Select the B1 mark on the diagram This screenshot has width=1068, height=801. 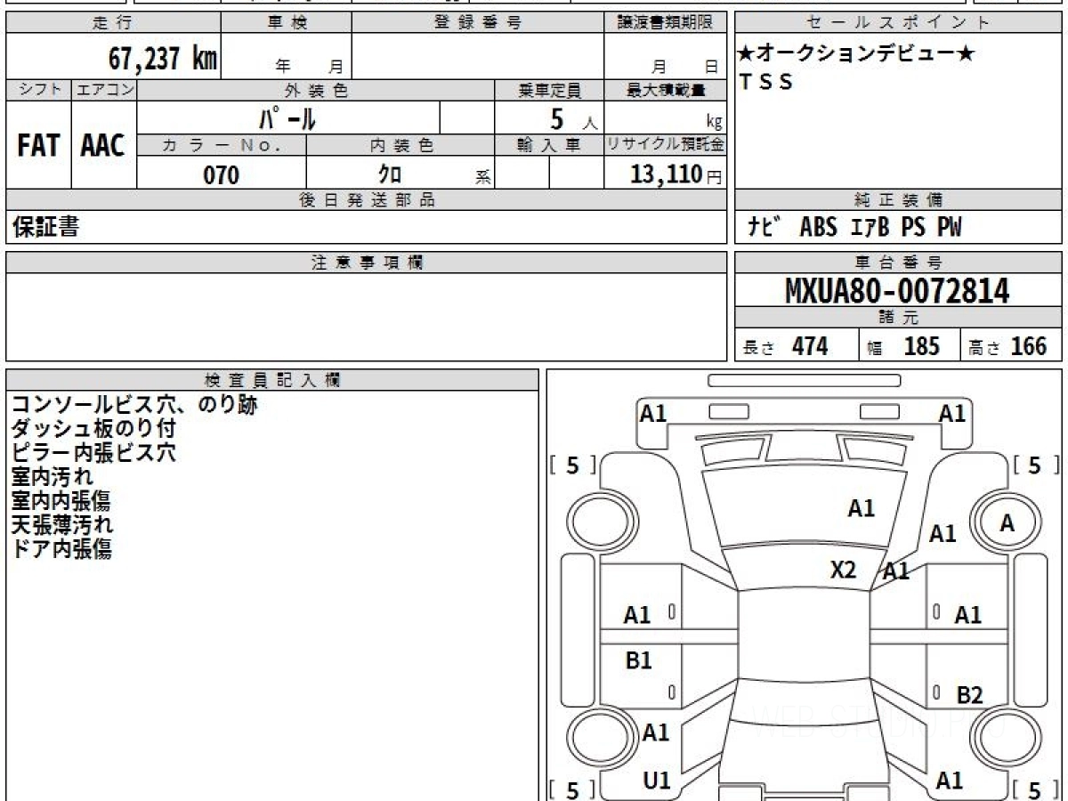[x=637, y=660]
